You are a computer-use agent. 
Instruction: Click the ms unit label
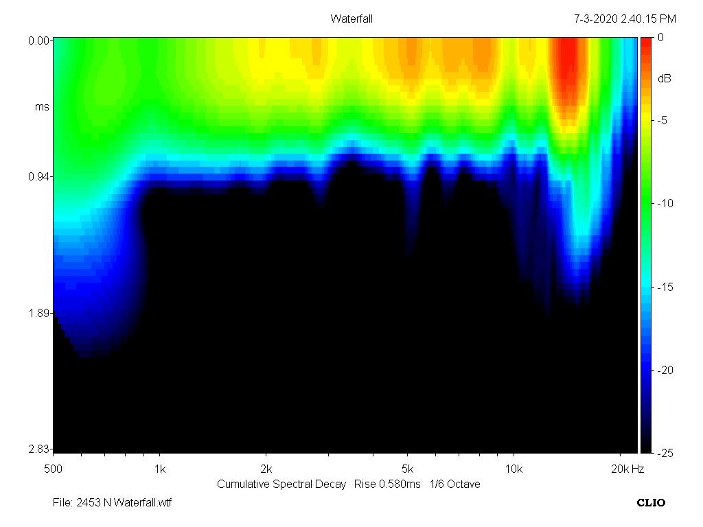click(x=42, y=107)
